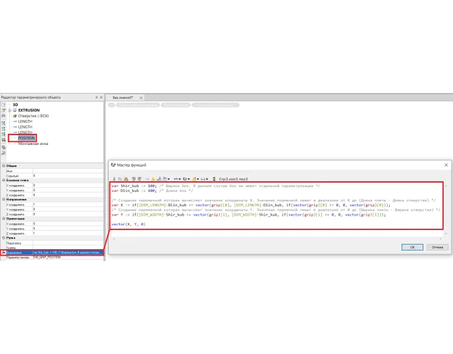Close the Мастер функций dialog

tap(446, 165)
